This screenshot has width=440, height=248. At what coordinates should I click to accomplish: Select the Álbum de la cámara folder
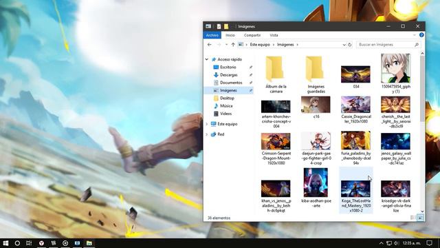[x=276, y=74]
